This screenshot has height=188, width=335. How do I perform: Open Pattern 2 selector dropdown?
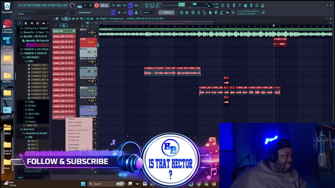click(168, 12)
